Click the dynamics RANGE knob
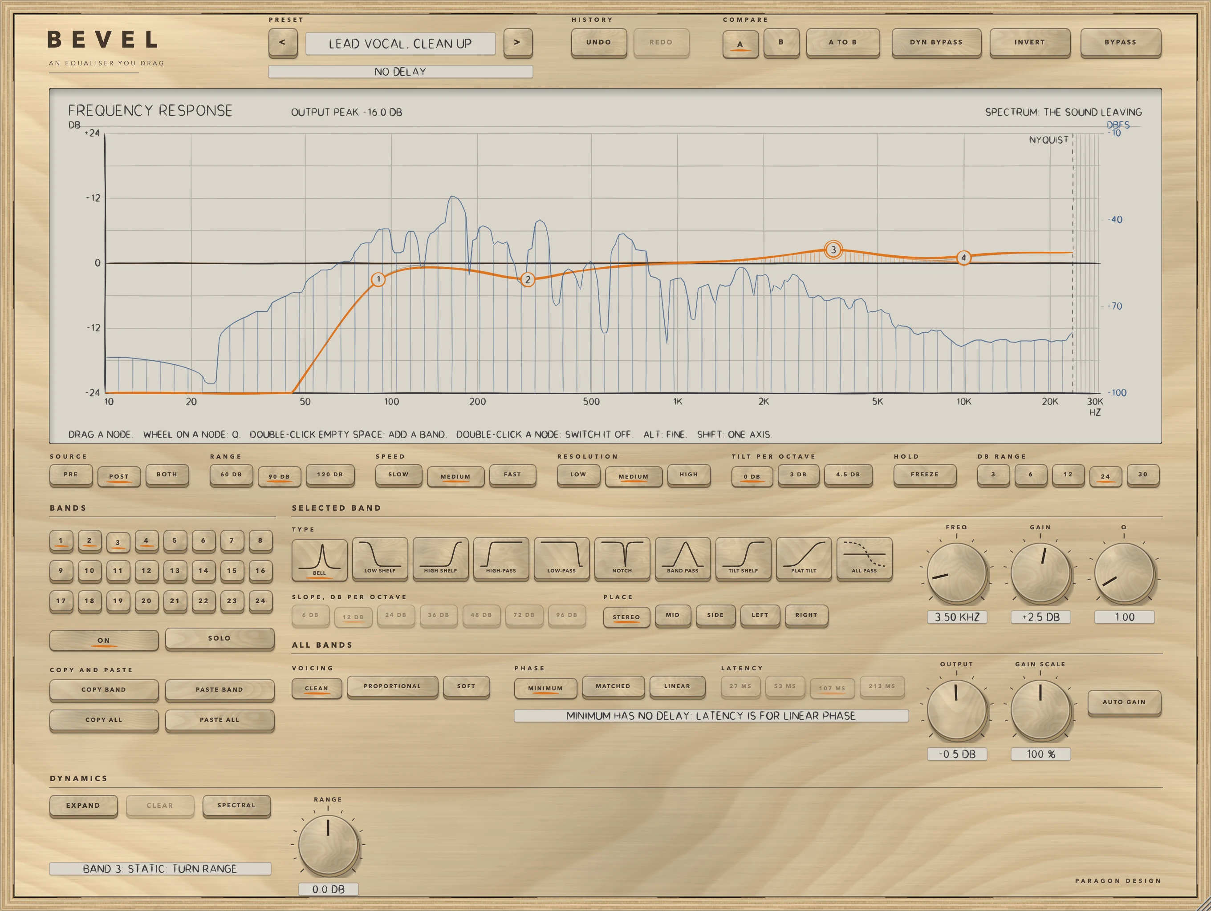This screenshot has width=1211, height=911. pos(328,845)
